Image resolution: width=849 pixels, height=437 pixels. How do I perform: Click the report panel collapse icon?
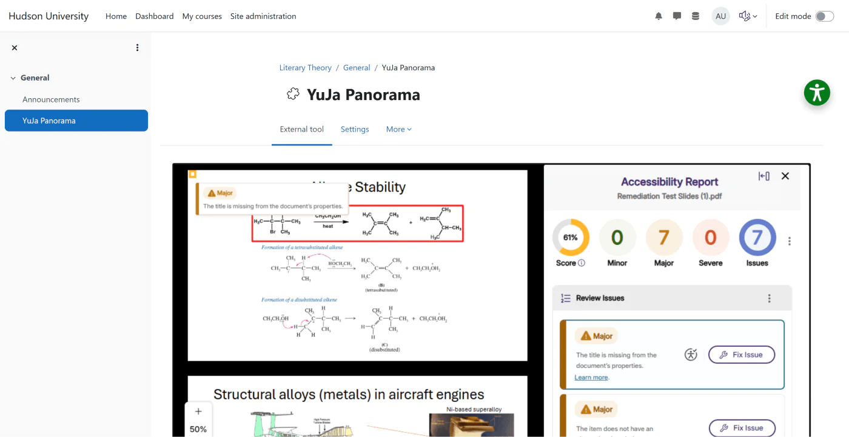[x=764, y=176]
